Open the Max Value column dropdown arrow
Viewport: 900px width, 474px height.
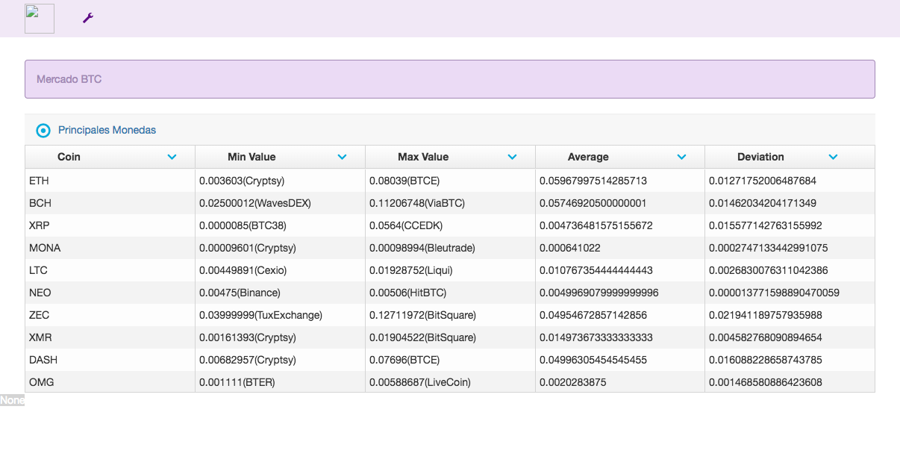click(513, 157)
